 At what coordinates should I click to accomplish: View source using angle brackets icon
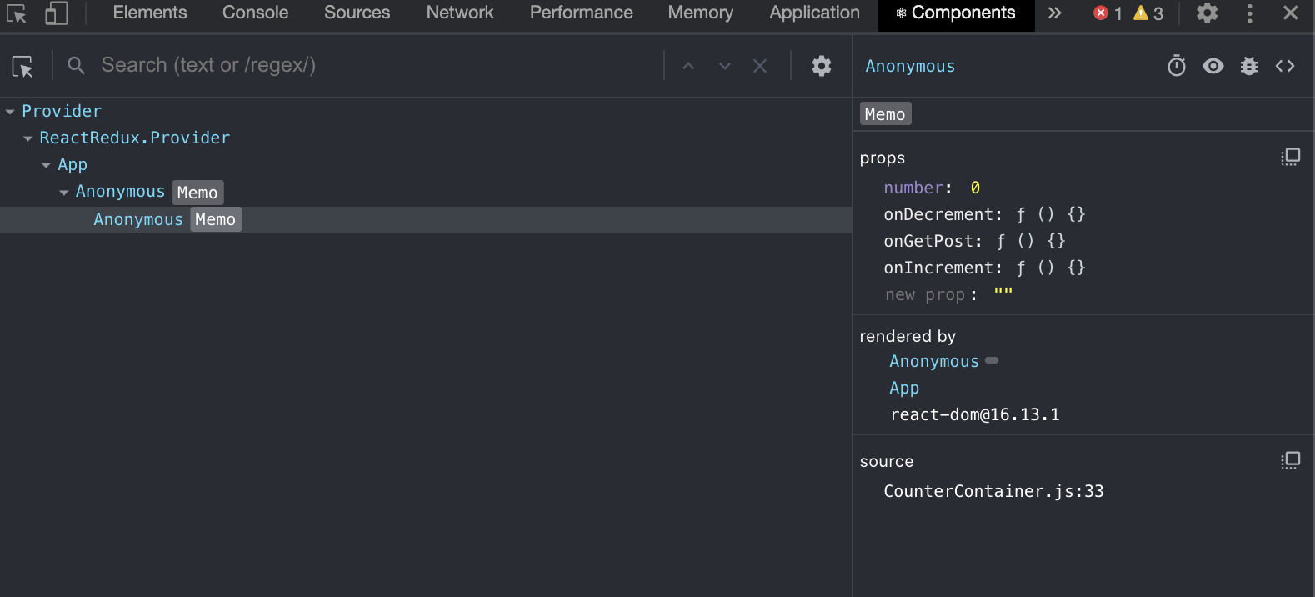[x=1284, y=66]
